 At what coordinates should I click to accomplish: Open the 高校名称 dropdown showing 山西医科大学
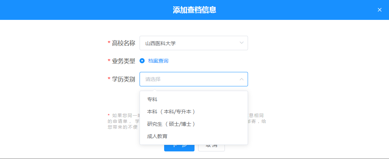tap(188, 43)
